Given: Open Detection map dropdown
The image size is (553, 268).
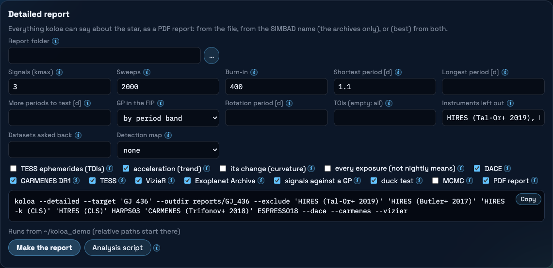Looking at the screenshot, I should [168, 150].
